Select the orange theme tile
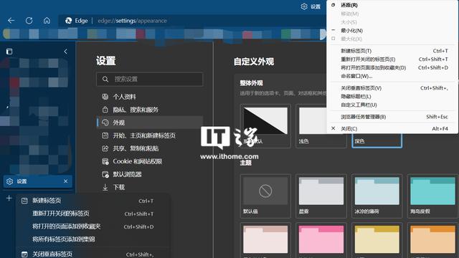This screenshot has height=258, width=459. pos(432,240)
